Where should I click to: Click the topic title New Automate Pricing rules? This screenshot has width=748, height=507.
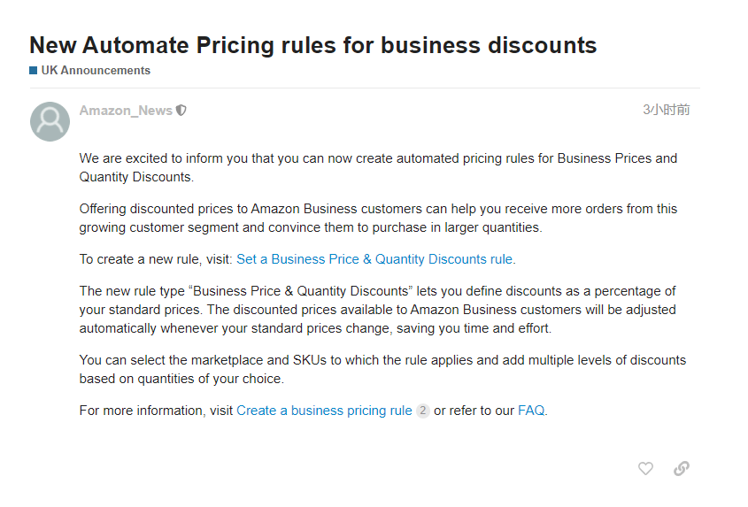312,45
